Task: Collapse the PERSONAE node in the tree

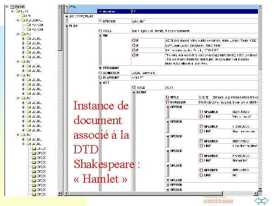Action: (17, 20)
